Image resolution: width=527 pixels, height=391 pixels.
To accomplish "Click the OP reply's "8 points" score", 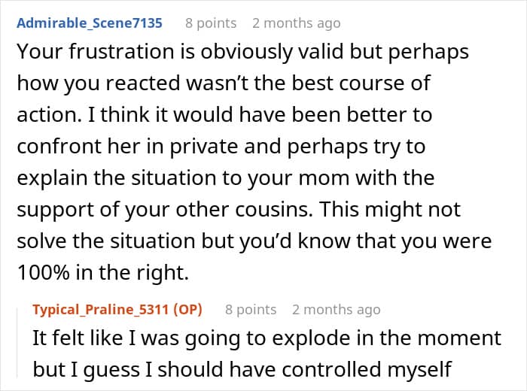I will tap(251, 309).
